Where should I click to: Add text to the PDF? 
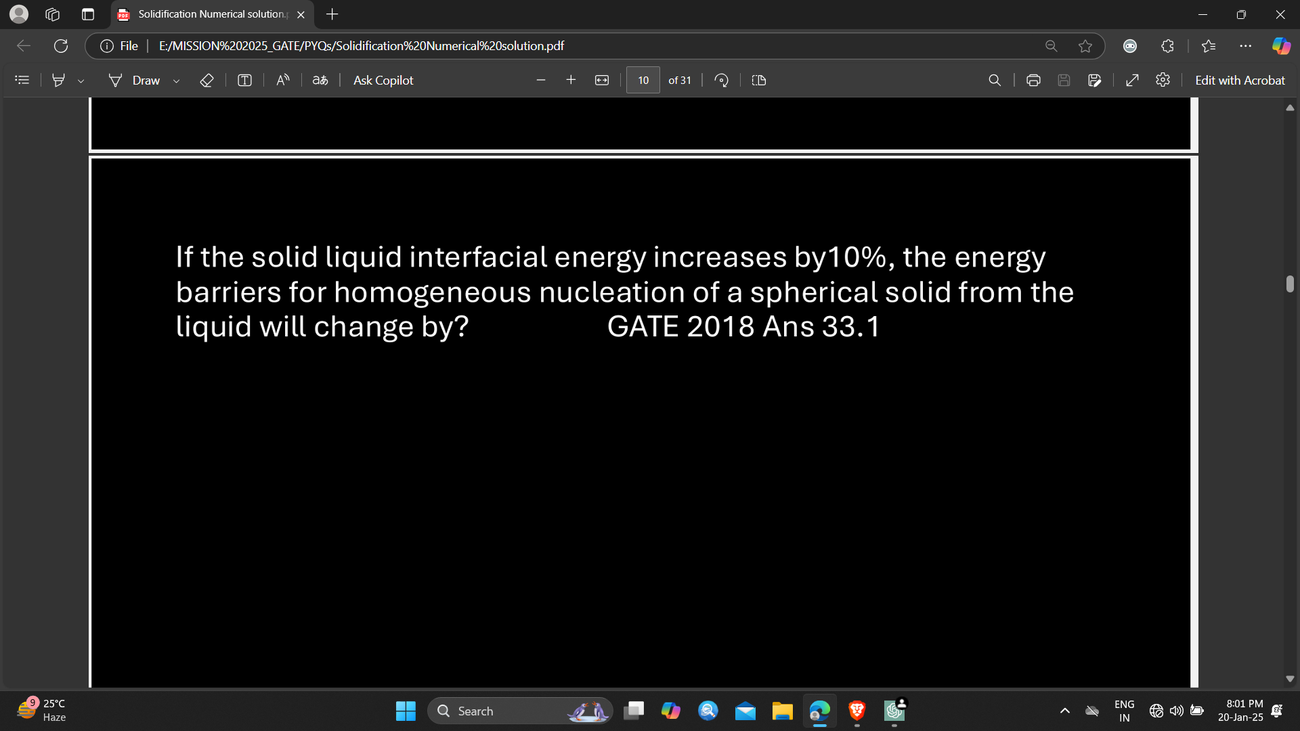point(244,80)
